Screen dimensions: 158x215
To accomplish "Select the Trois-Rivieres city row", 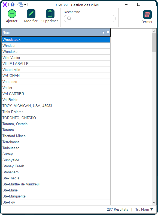I will point(56,112).
